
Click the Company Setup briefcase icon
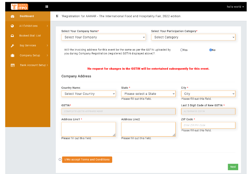(x=13, y=56)
